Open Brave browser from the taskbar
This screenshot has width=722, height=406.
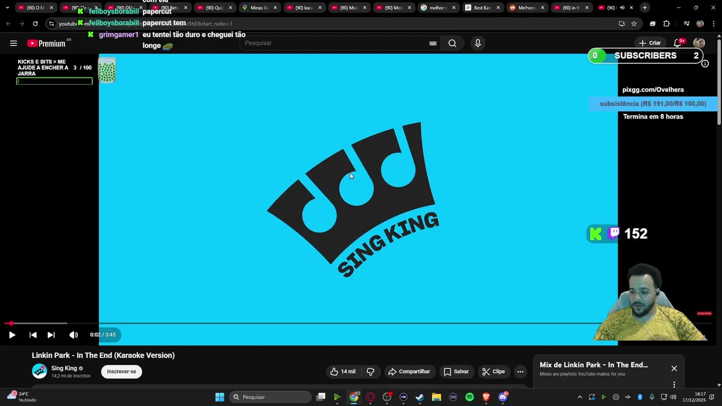pyautogui.click(x=486, y=397)
